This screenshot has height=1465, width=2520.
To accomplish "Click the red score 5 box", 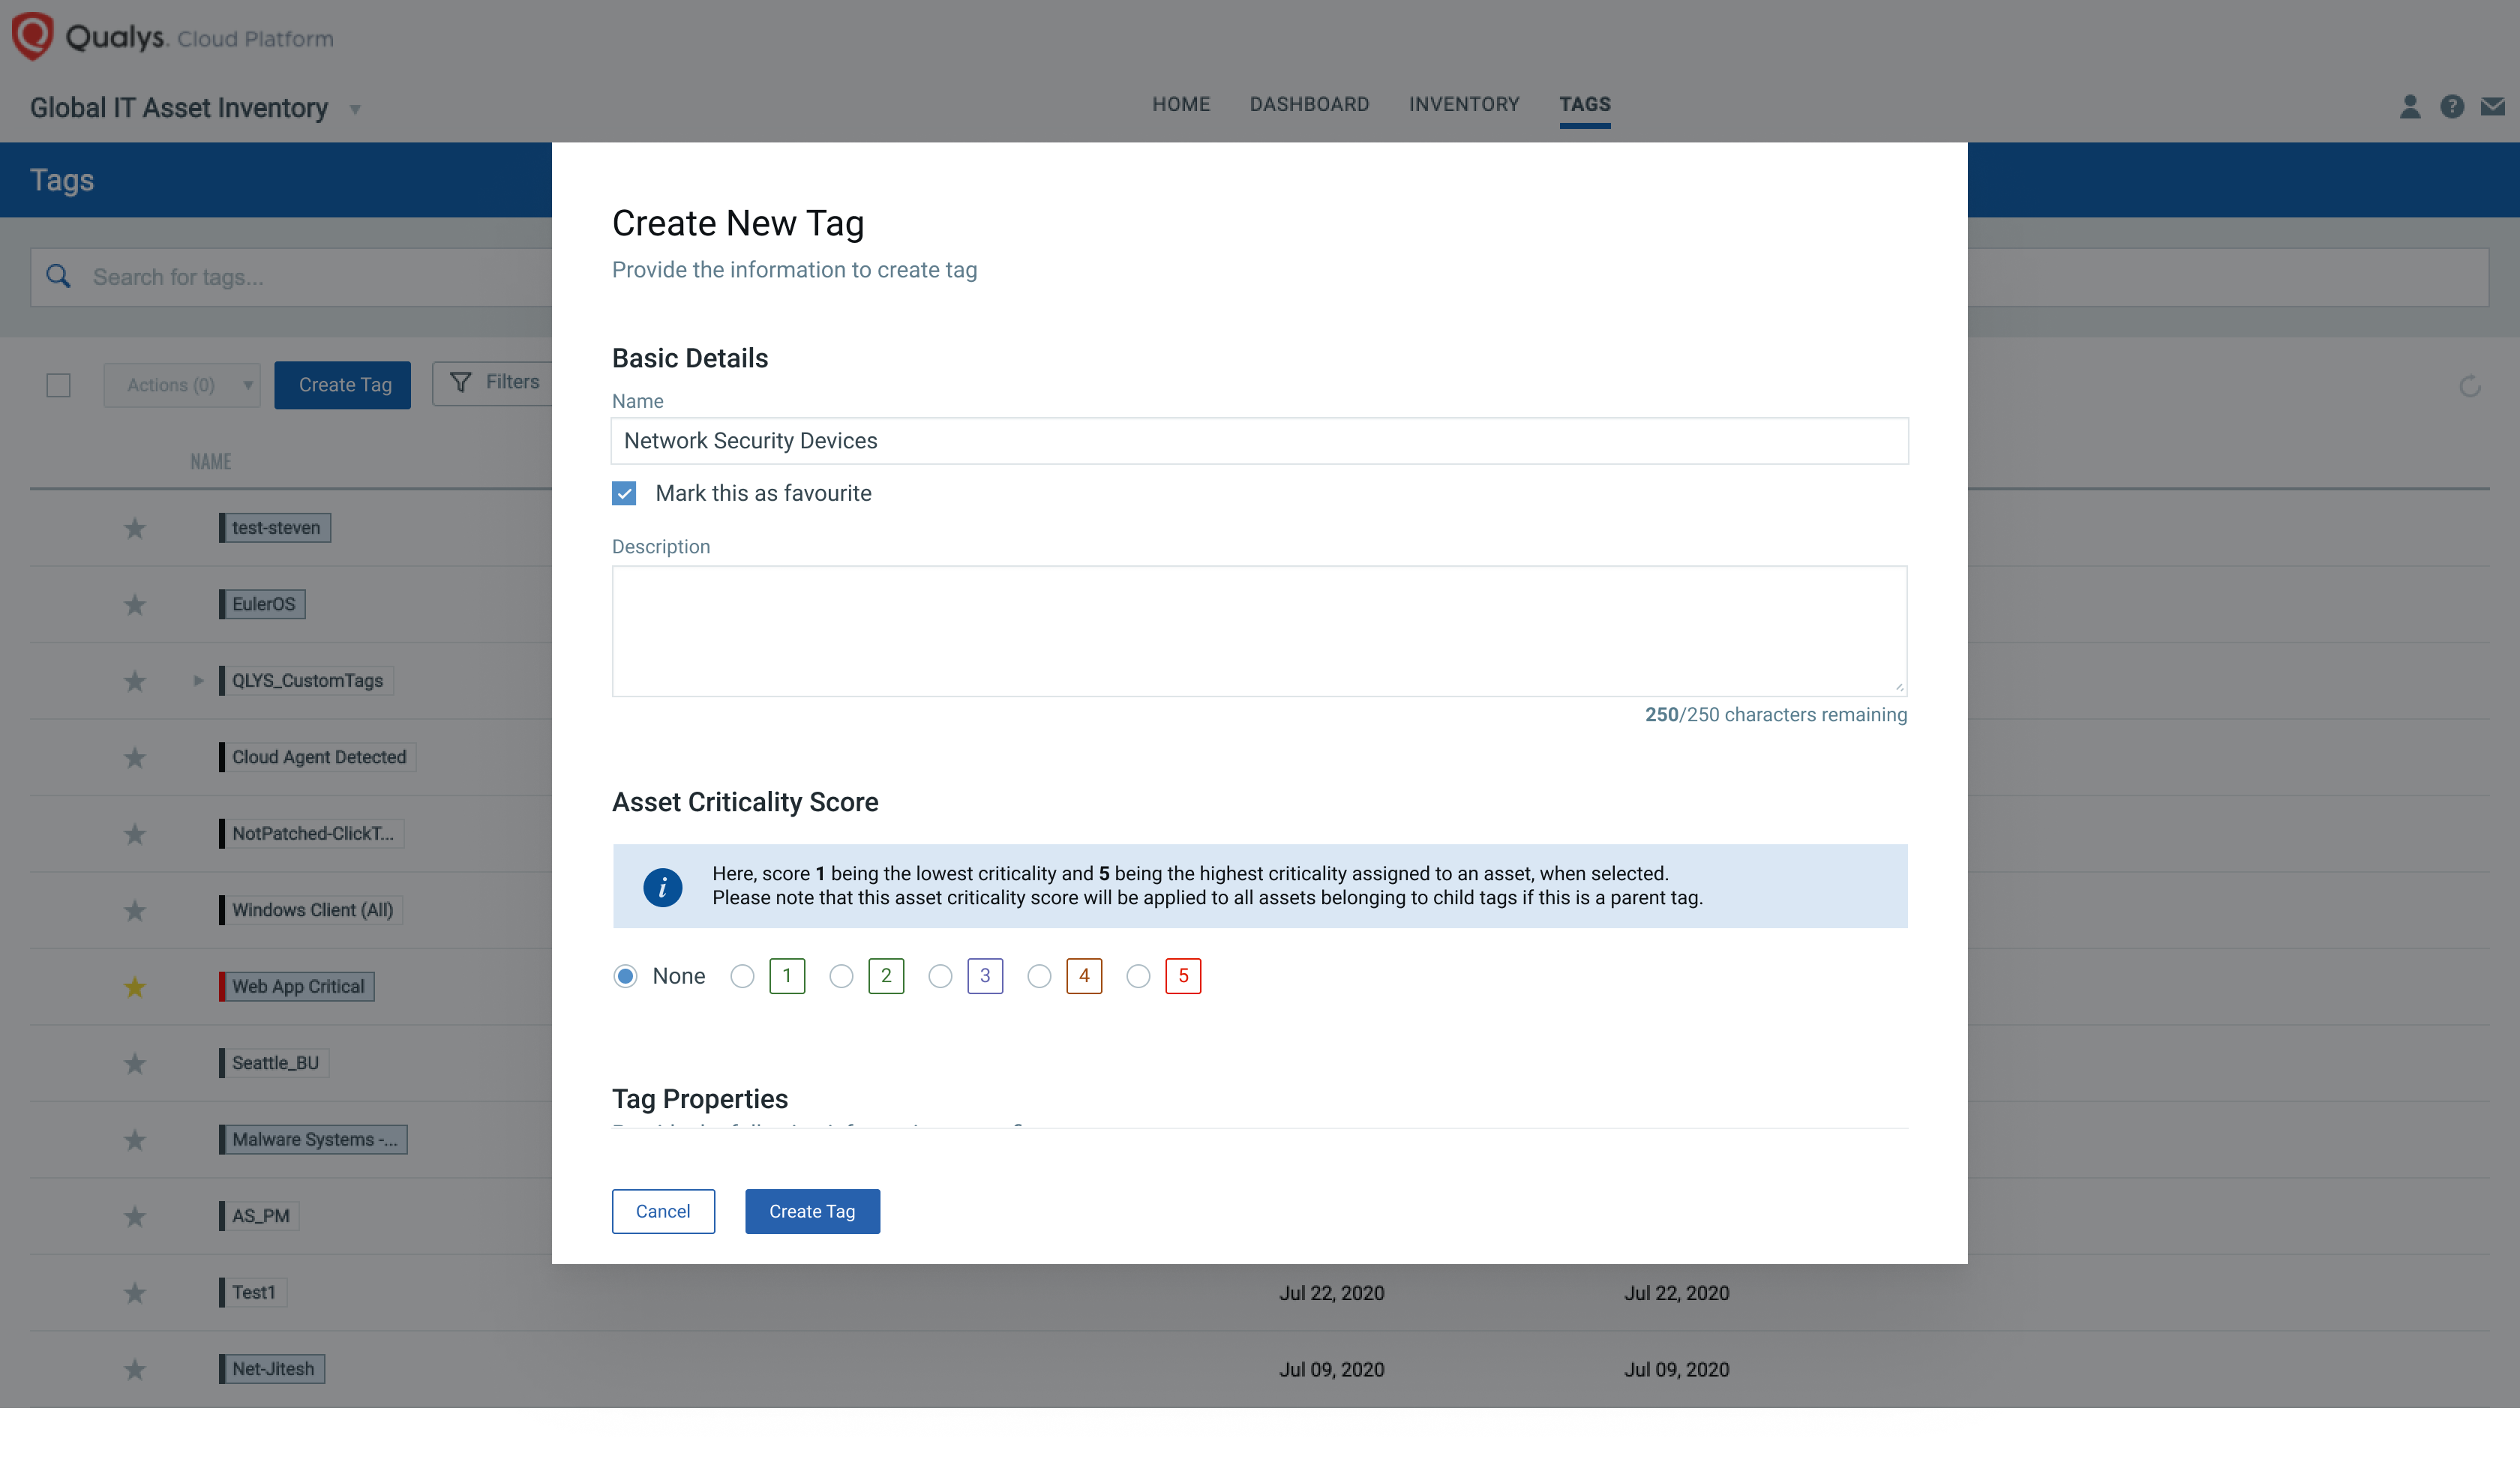I will 1183,975.
